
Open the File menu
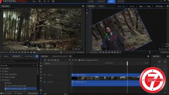(34, 1)
